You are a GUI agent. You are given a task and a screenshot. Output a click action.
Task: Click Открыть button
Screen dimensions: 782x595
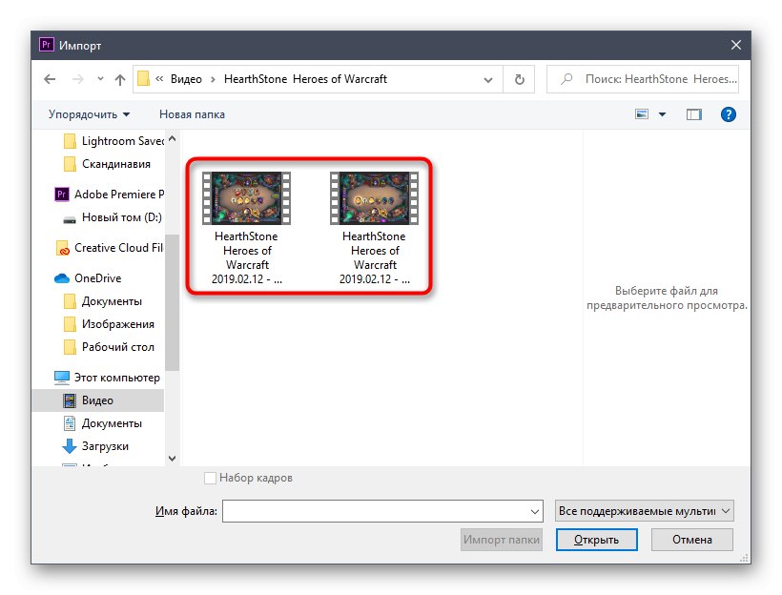coord(596,540)
